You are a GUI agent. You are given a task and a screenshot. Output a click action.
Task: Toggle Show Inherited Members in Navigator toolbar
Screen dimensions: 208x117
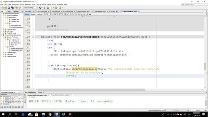(2, 107)
